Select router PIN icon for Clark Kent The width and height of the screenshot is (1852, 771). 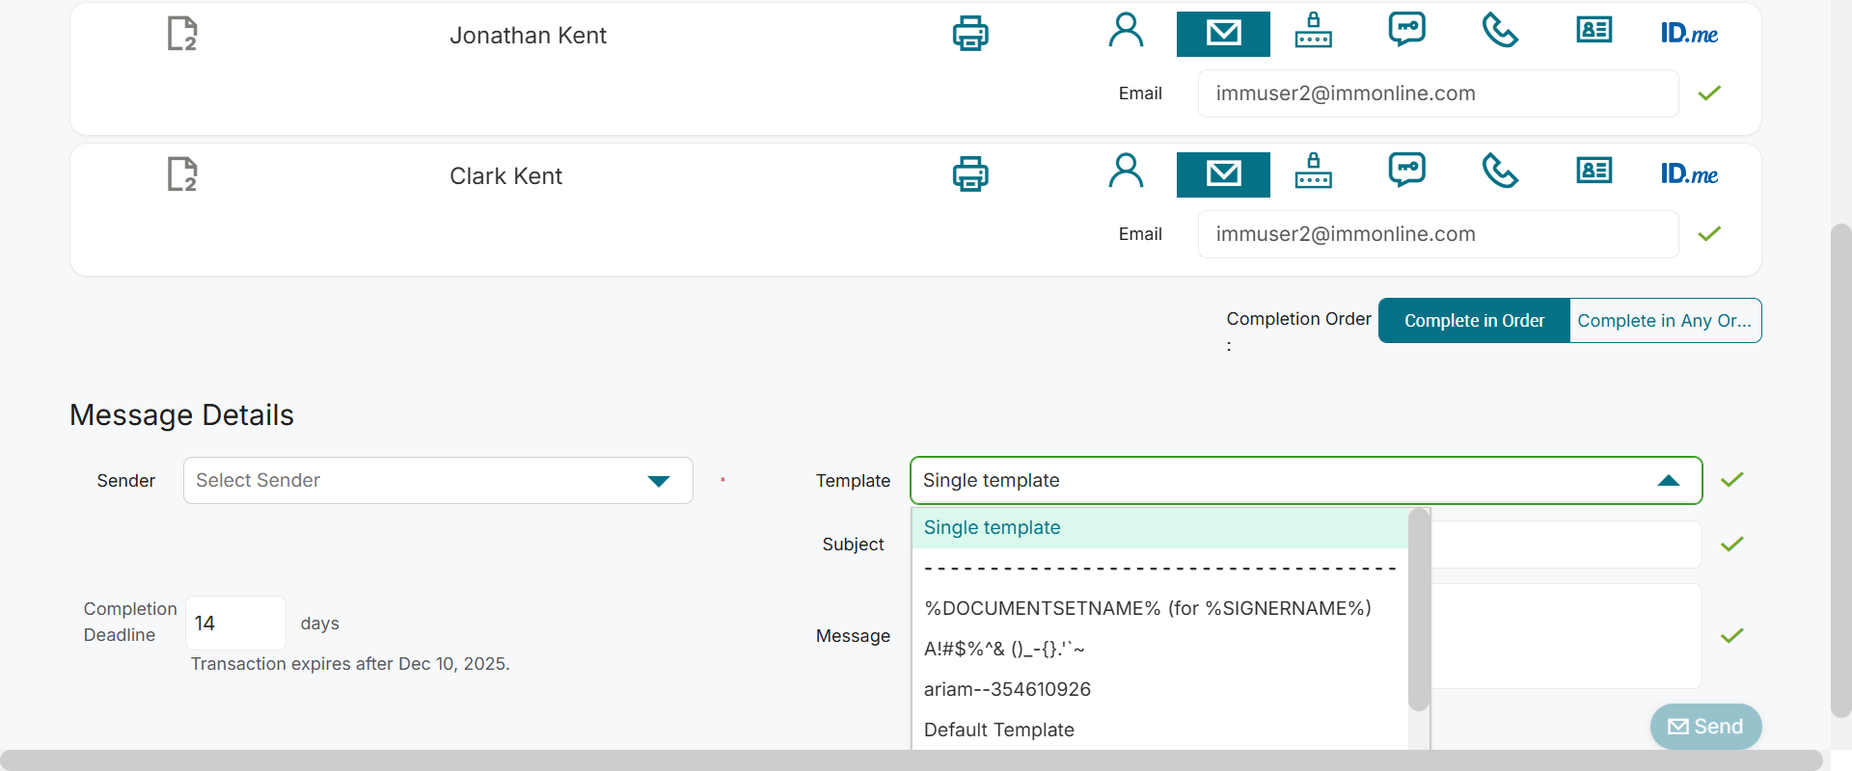[x=1313, y=171]
